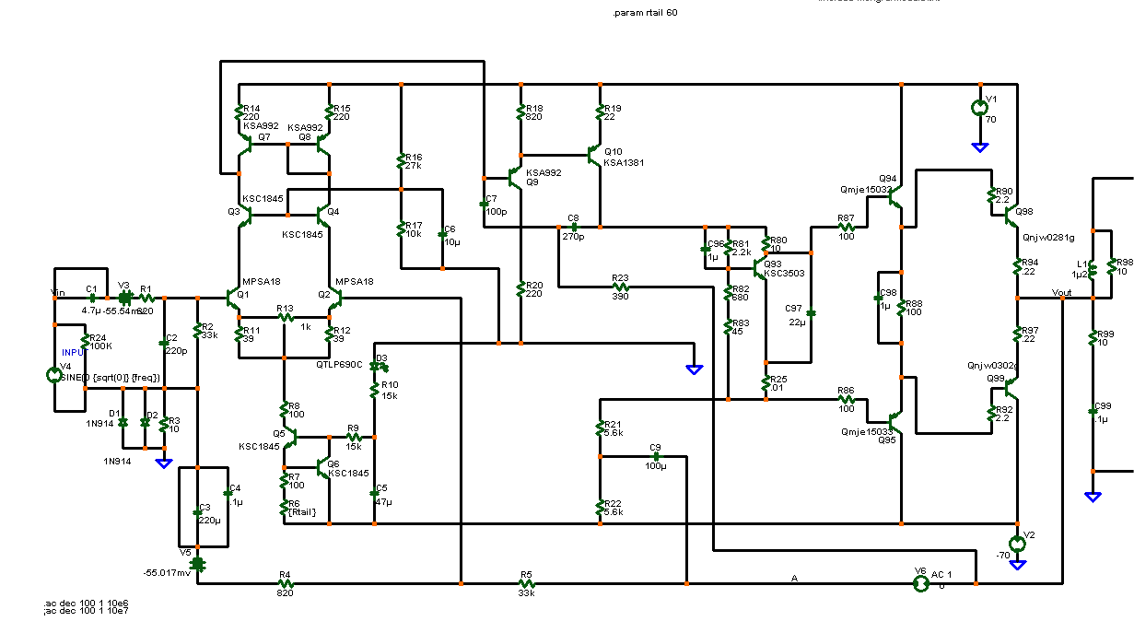Click the ';ac dec 100 1 10e7' comment

[86, 610]
